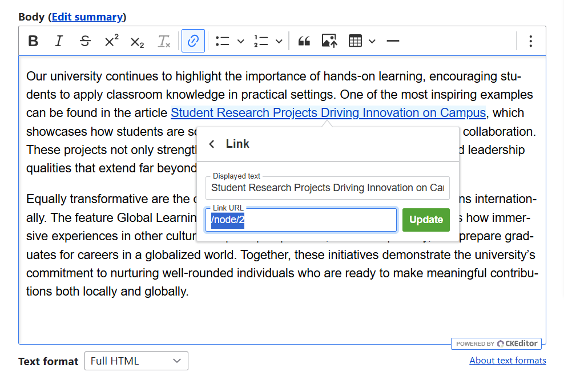Click the Update button in the link popup
This screenshot has width=564, height=384.
(426, 220)
